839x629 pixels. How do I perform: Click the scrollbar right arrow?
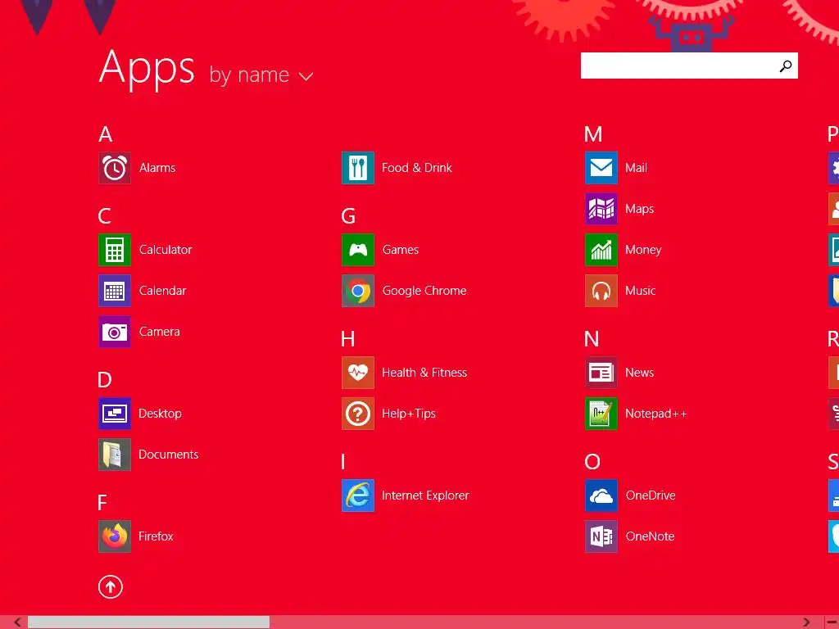[806, 622]
